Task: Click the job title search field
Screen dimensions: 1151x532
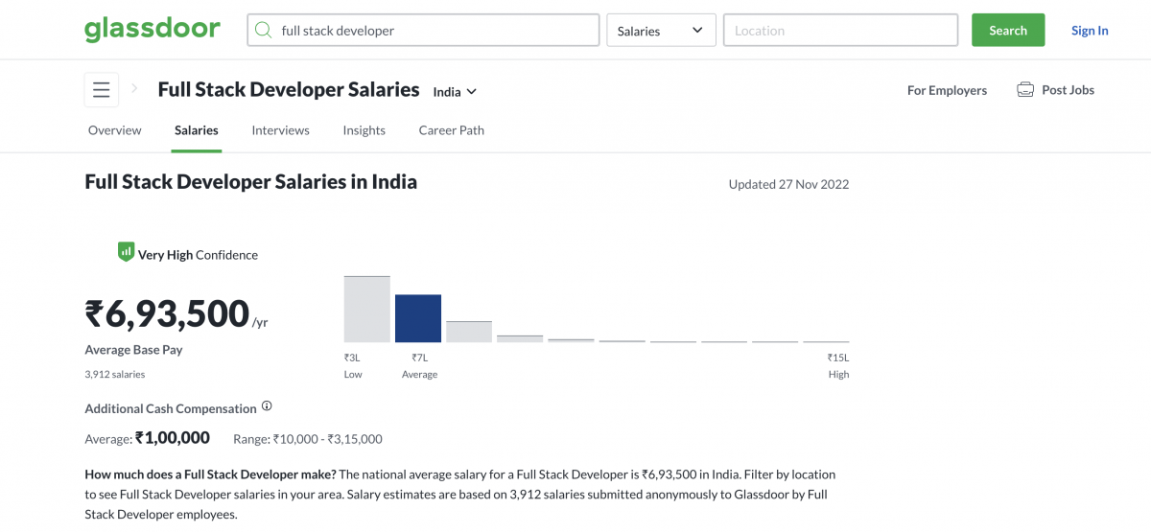Action: [x=423, y=31]
